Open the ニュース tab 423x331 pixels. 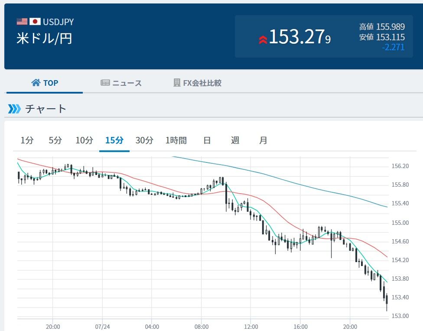pyautogui.click(x=121, y=83)
